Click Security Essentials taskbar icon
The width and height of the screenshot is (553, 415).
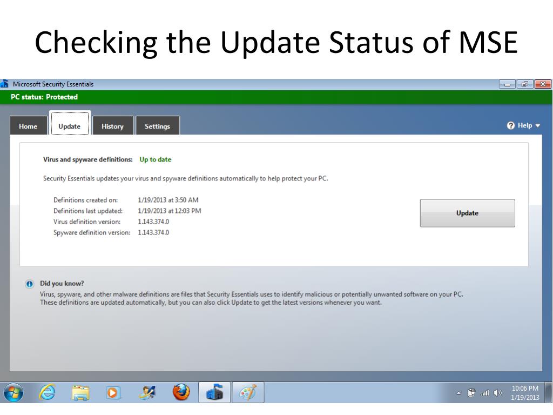(x=214, y=392)
